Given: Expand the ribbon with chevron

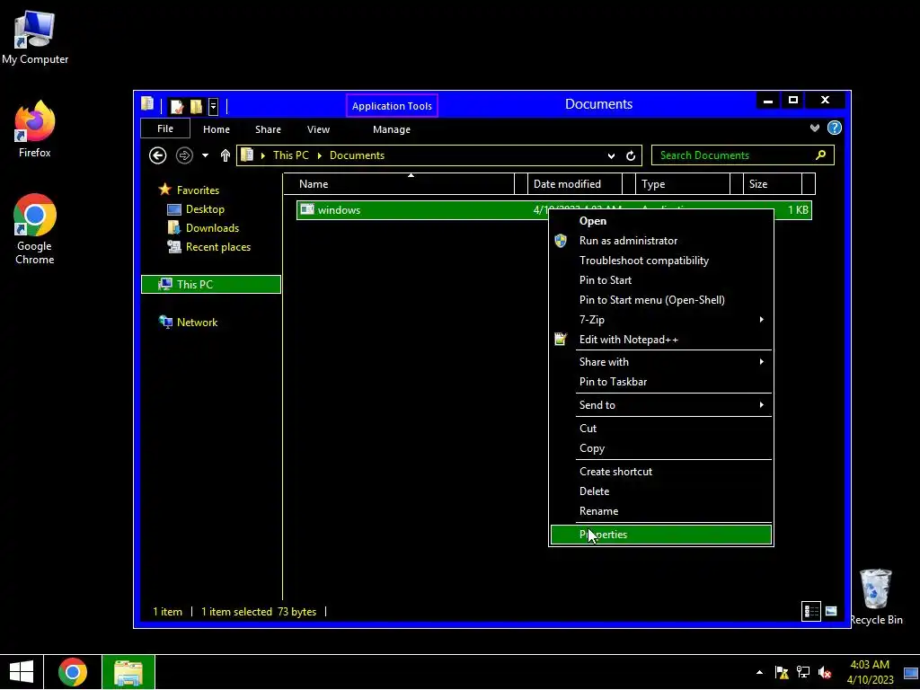Looking at the screenshot, I should tap(814, 128).
